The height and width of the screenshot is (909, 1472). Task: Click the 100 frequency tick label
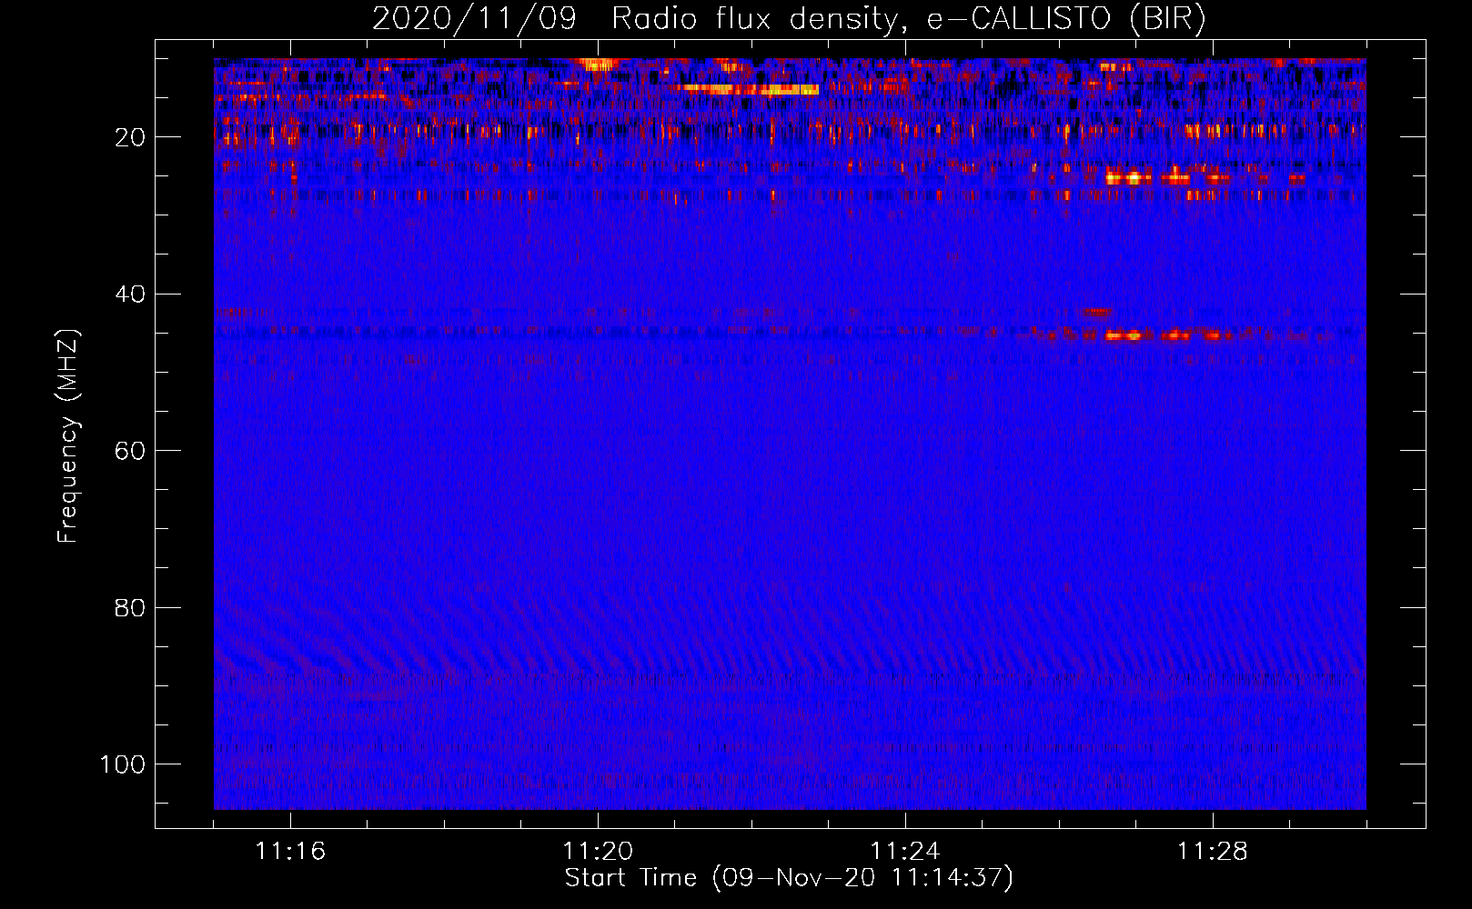tap(123, 764)
